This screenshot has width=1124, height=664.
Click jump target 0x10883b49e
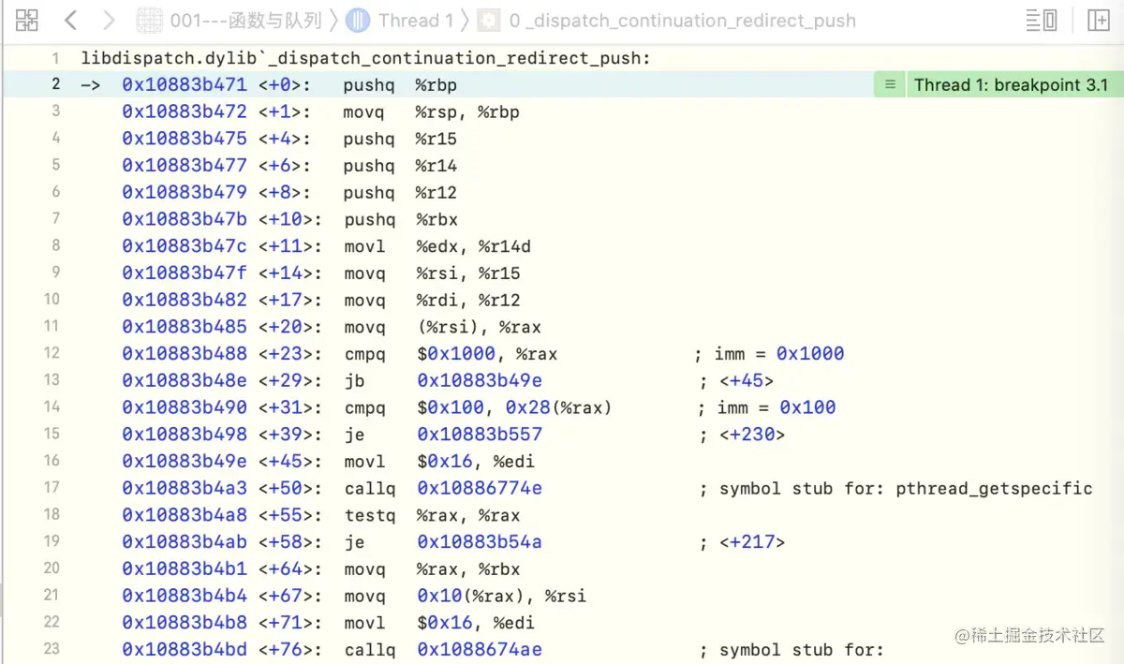480,380
